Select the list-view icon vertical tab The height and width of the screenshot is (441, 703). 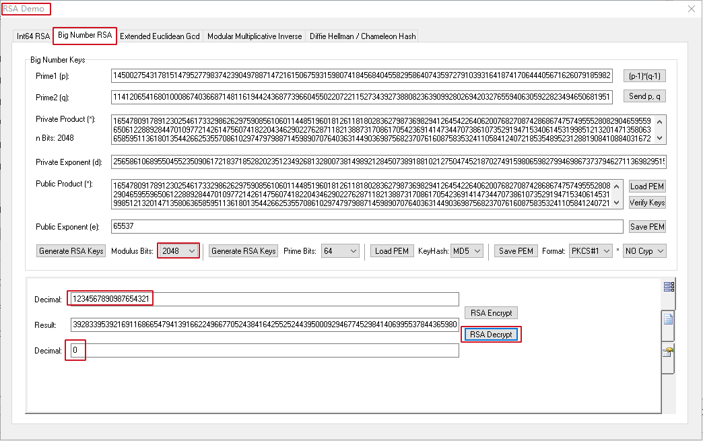(x=668, y=287)
